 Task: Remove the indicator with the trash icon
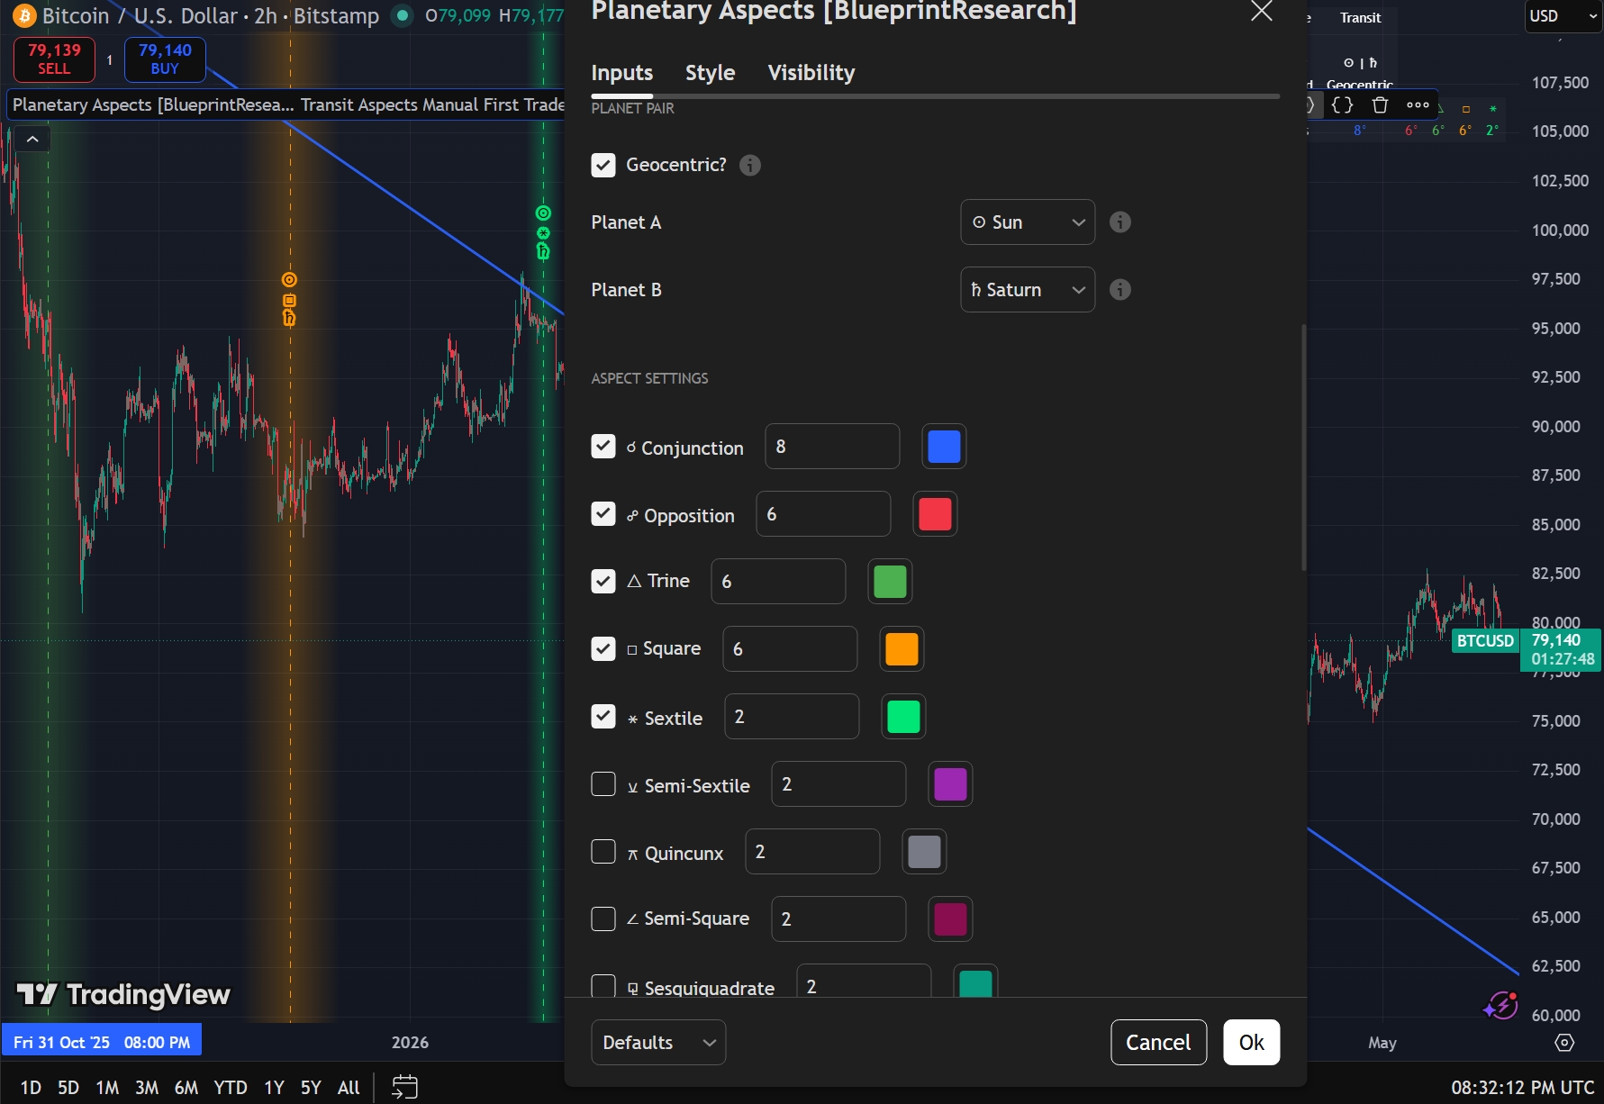pos(1380,104)
